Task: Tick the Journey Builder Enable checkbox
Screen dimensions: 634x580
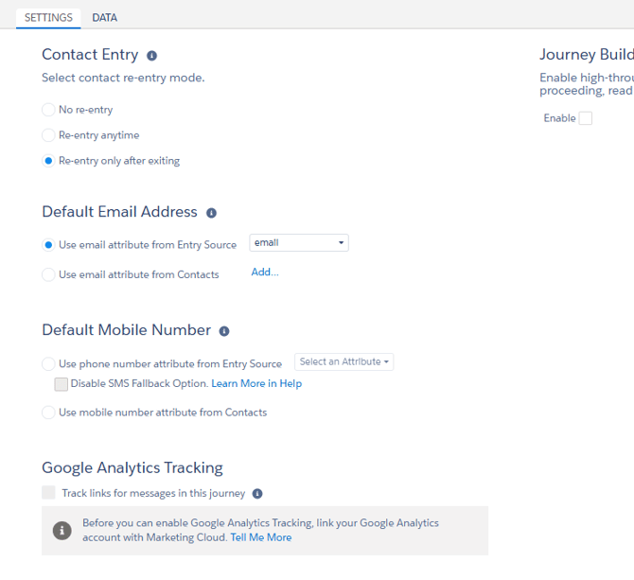Action: tap(586, 118)
